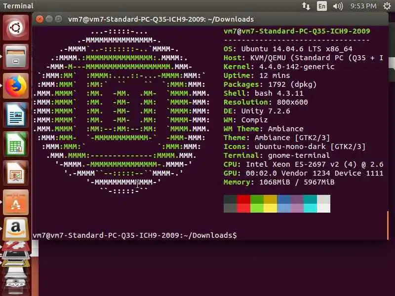Open the Ubuntu Dash search launcher
The height and width of the screenshot is (296, 395).
point(16,27)
